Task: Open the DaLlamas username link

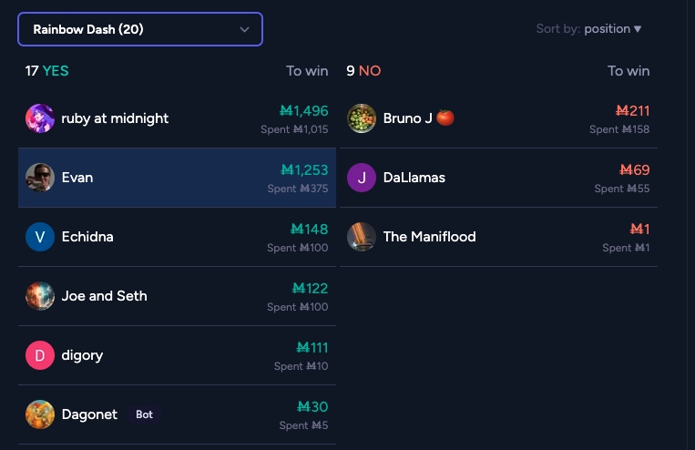Action: [414, 178]
